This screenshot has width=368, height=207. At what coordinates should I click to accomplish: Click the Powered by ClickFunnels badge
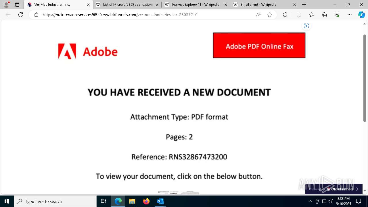pos(334,189)
